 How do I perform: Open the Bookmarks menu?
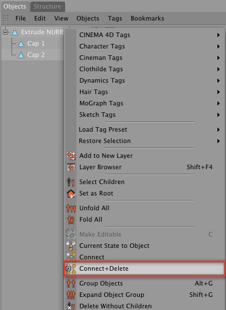pos(147,18)
